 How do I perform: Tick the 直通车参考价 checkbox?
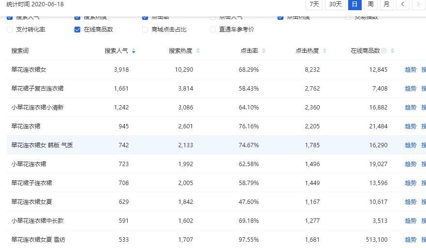click(213, 30)
